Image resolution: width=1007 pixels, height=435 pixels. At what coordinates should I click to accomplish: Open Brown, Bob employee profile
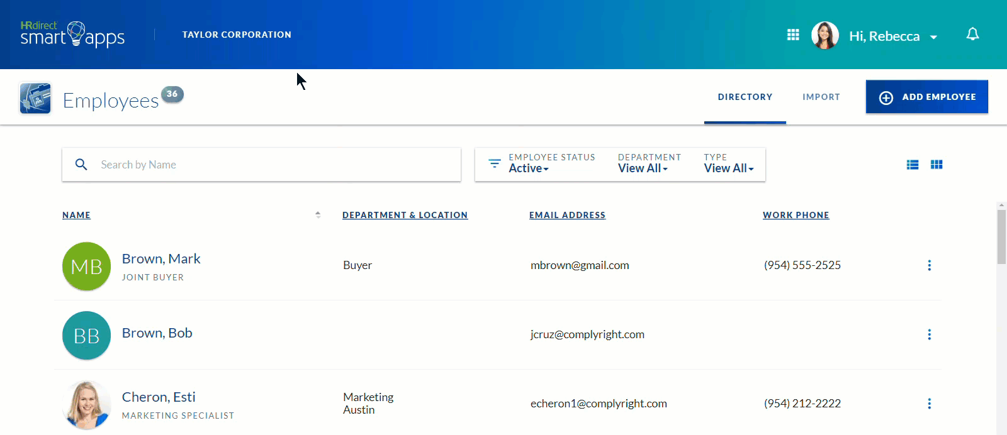pos(157,333)
